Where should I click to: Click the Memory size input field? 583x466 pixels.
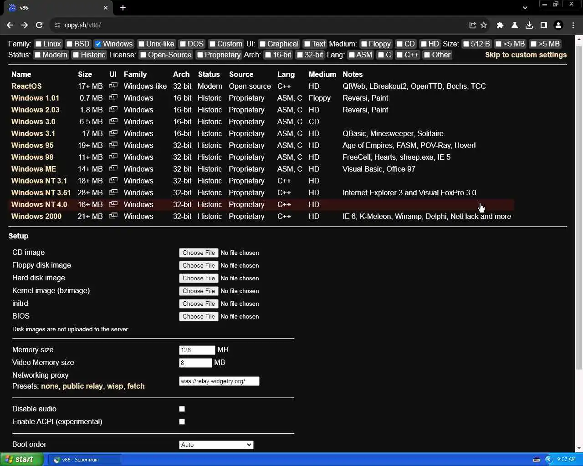click(197, 350)
